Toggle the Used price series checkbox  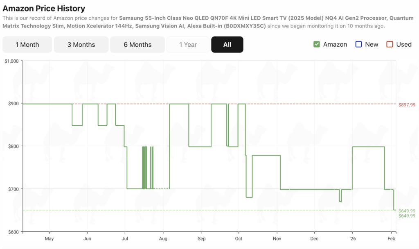pos(390,44)
